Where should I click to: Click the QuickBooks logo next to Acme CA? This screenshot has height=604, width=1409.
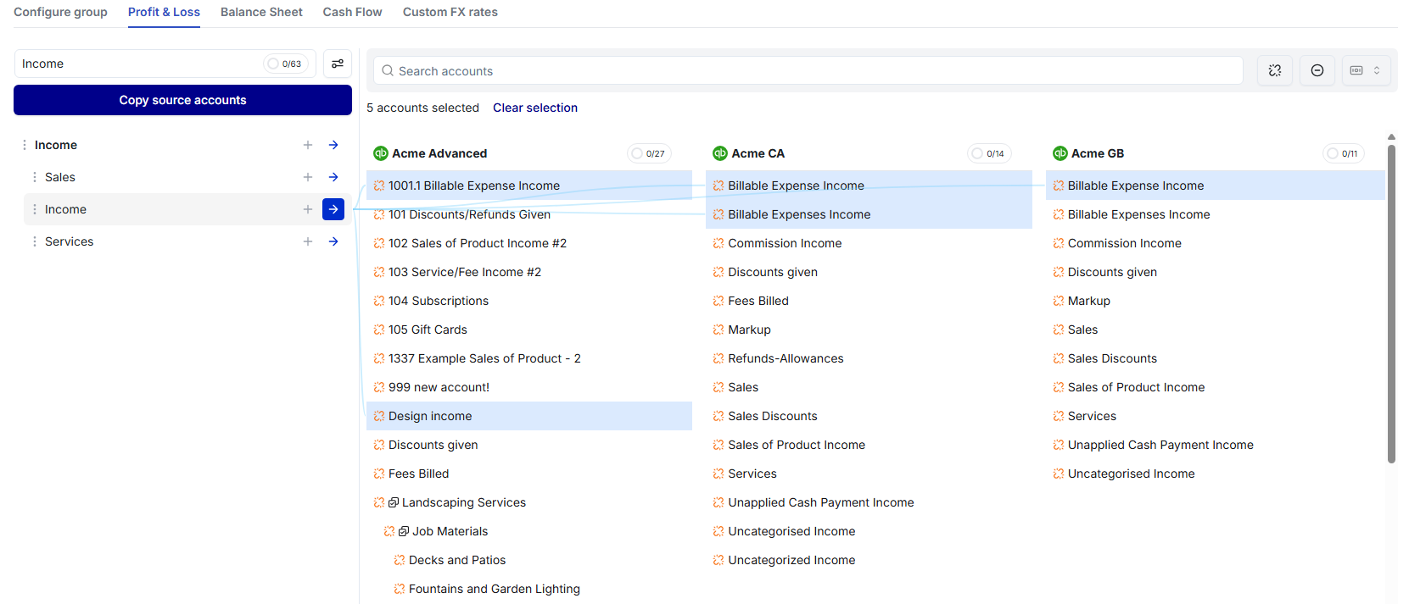click(x=720, y=153)
